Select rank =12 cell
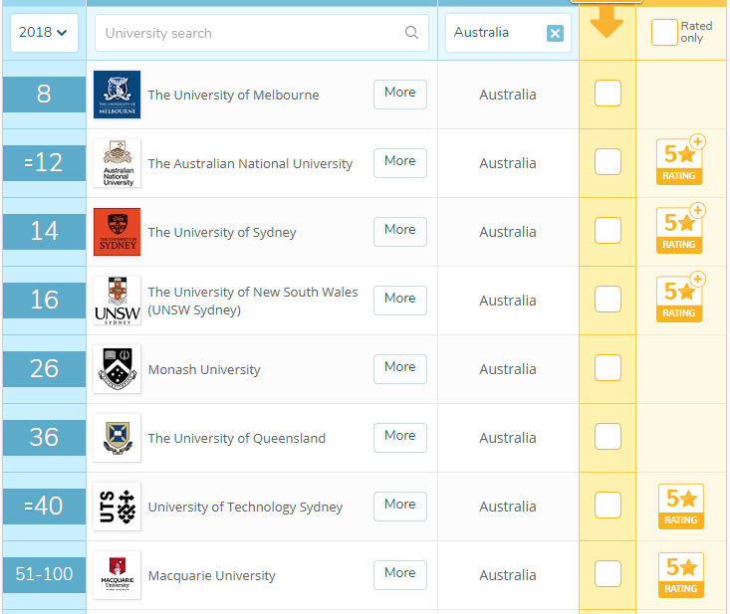The height and width of the screenshot is (614, 730). click(x=44, y=163)
